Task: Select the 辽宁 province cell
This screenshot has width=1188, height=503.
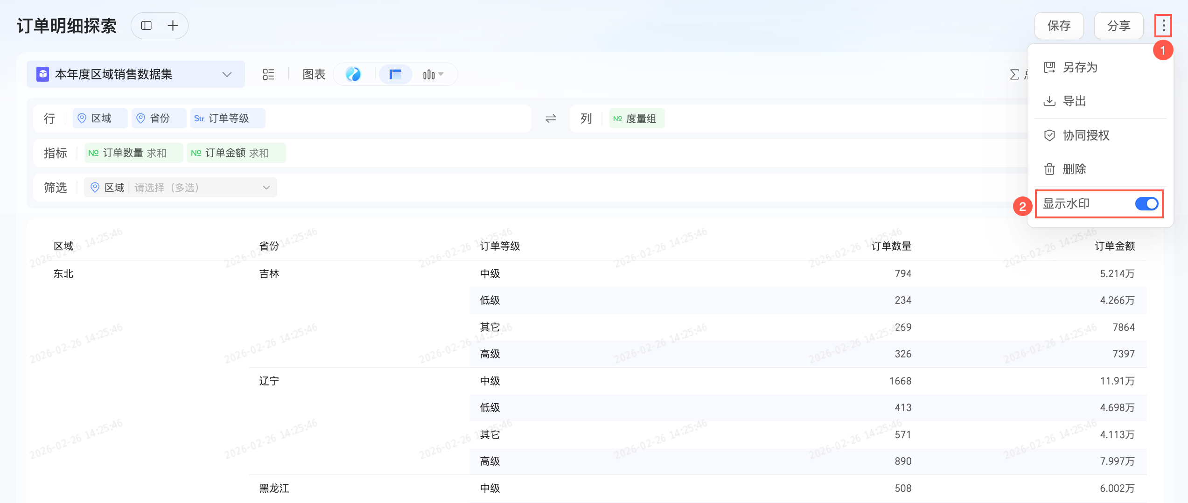Action: [269, 381]
